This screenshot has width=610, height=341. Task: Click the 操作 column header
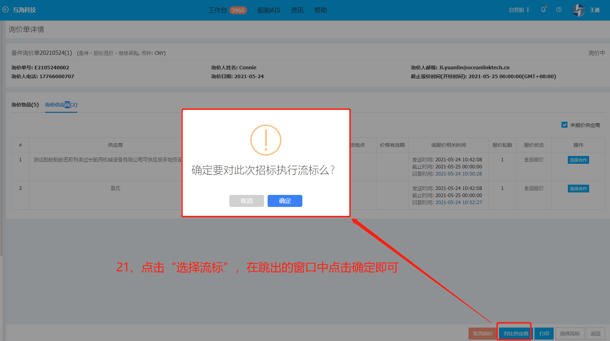[x=578, y=145]
